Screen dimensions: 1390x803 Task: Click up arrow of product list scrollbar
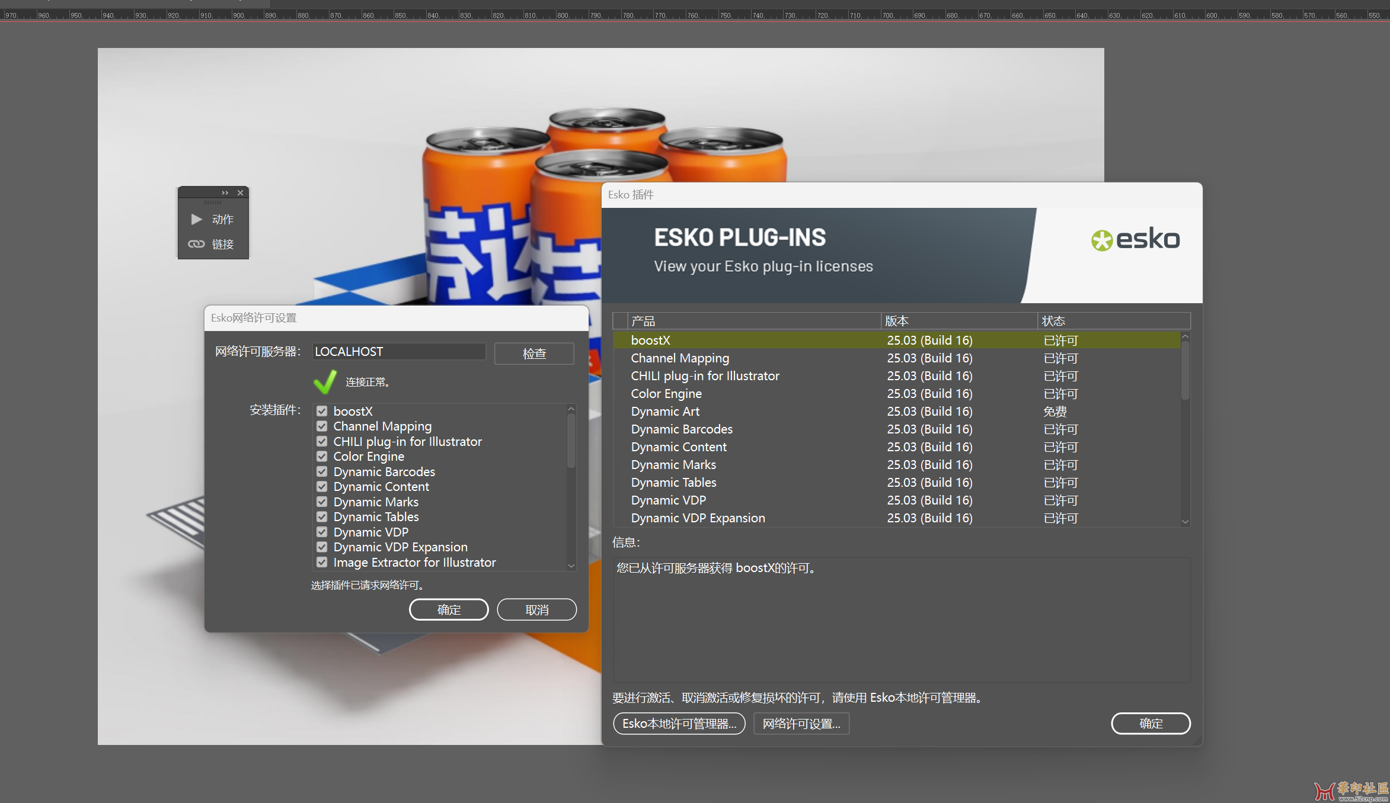1185,336
